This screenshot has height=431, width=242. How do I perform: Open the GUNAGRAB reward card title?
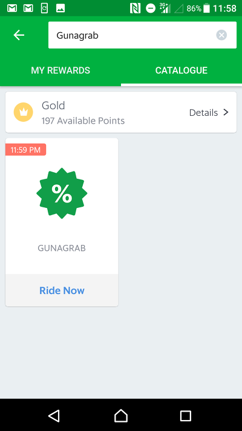pyautogui.click(x=62, y=248)
